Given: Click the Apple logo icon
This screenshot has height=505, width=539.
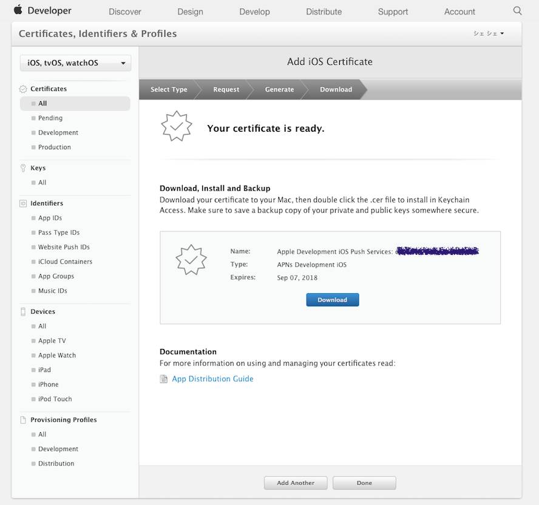Looking at the screenshot, I should tap(18, 10).
